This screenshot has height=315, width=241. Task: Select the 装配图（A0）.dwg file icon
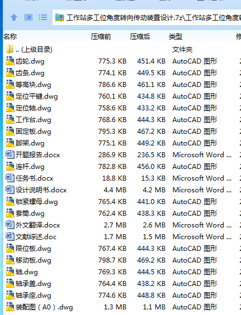pyautogui.click(x=10, y=307)
